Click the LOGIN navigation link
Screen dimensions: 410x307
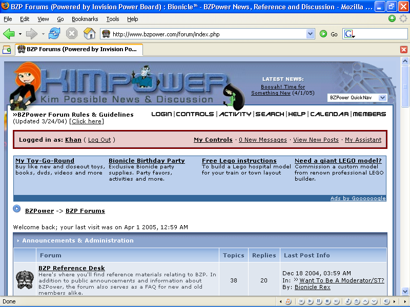(x=161, y=114)
